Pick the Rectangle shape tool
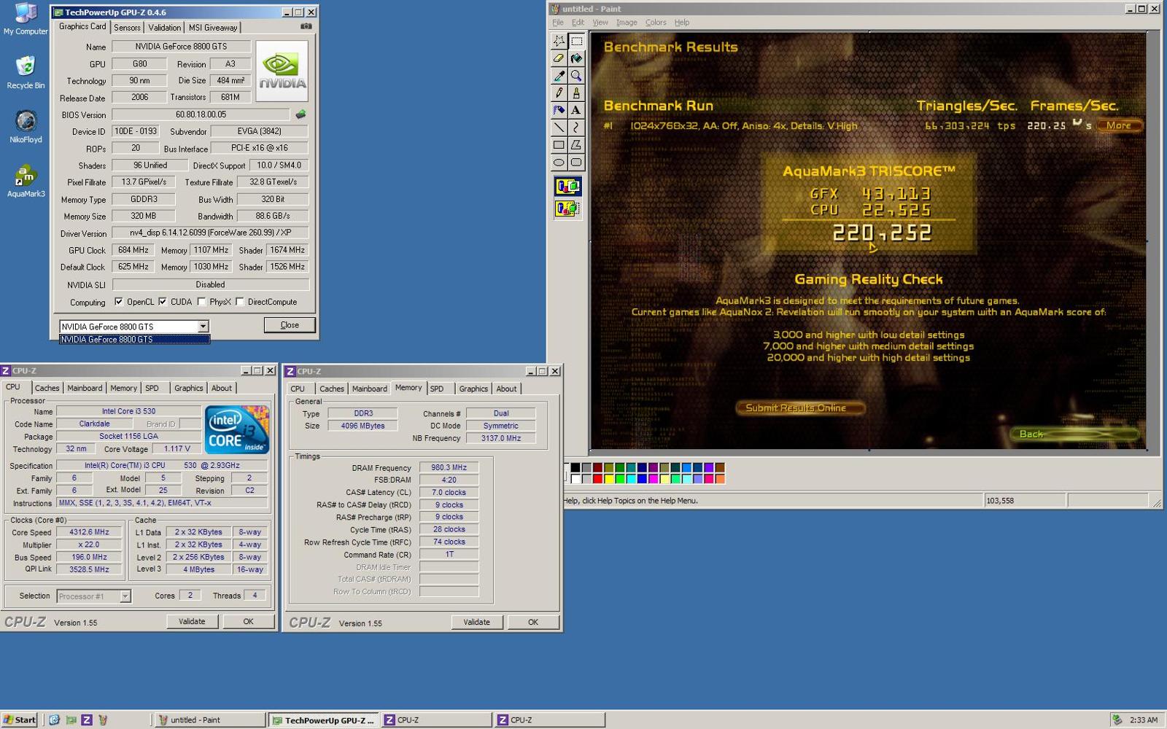Screen dimensions: 1167x729 559,145
